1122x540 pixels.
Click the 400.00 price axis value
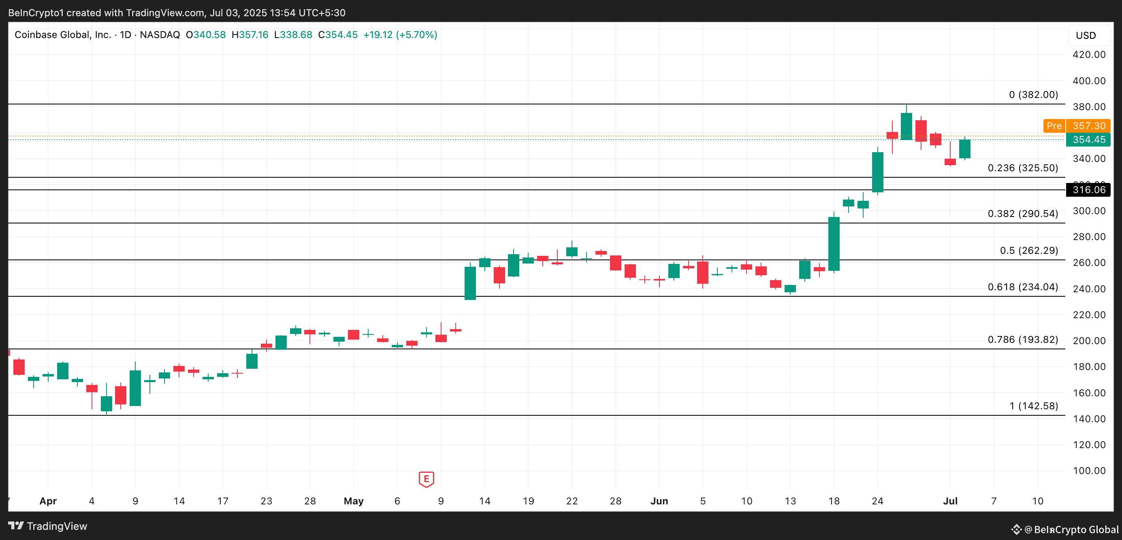[1089, 81]
